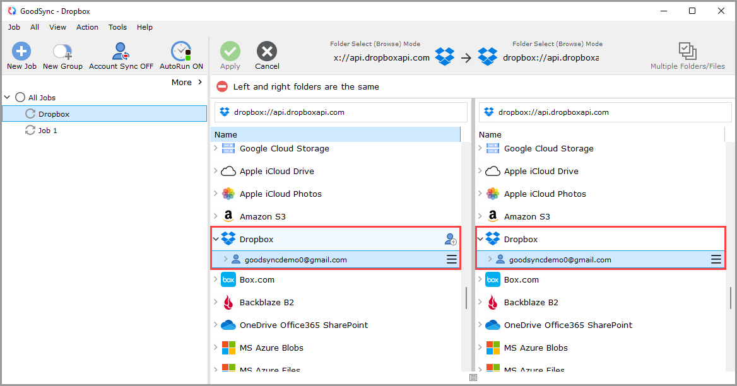
Task: Select Apple iCloud Drive icon in right pane
Action: pos(493,171)
